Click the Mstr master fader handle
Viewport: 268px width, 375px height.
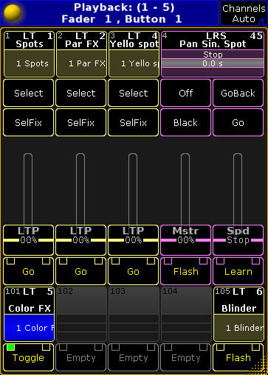pos(185,240)
